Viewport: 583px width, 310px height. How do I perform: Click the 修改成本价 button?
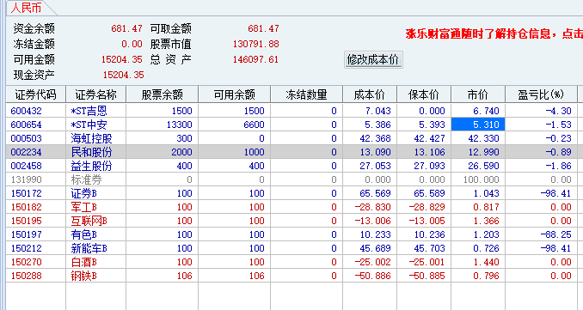coord(373,59)
